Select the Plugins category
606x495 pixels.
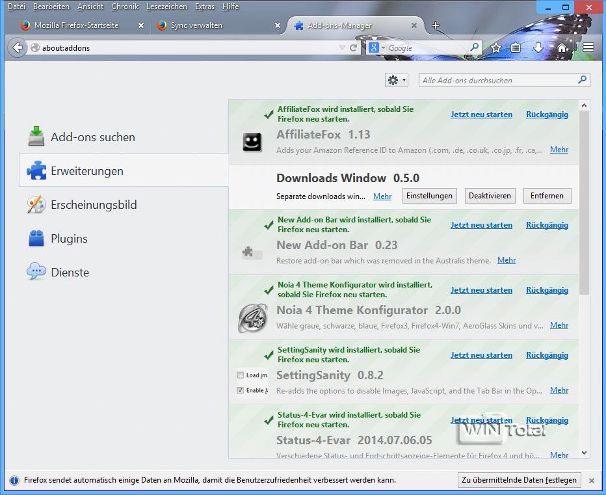(x=124, y=239)
